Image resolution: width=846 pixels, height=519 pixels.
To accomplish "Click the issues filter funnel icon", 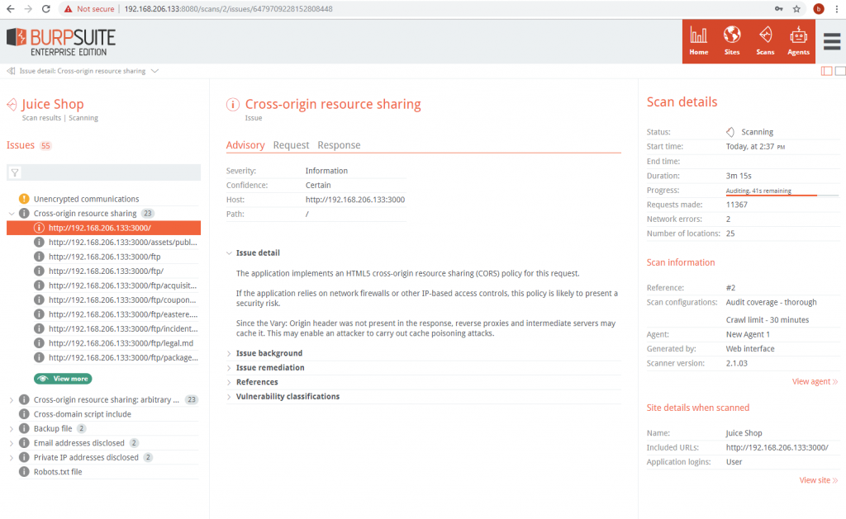I will click(x=15, y=172).
